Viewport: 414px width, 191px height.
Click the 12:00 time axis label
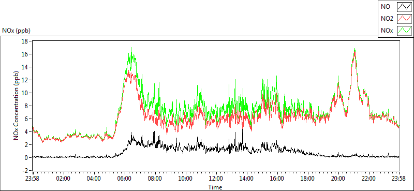216,179
